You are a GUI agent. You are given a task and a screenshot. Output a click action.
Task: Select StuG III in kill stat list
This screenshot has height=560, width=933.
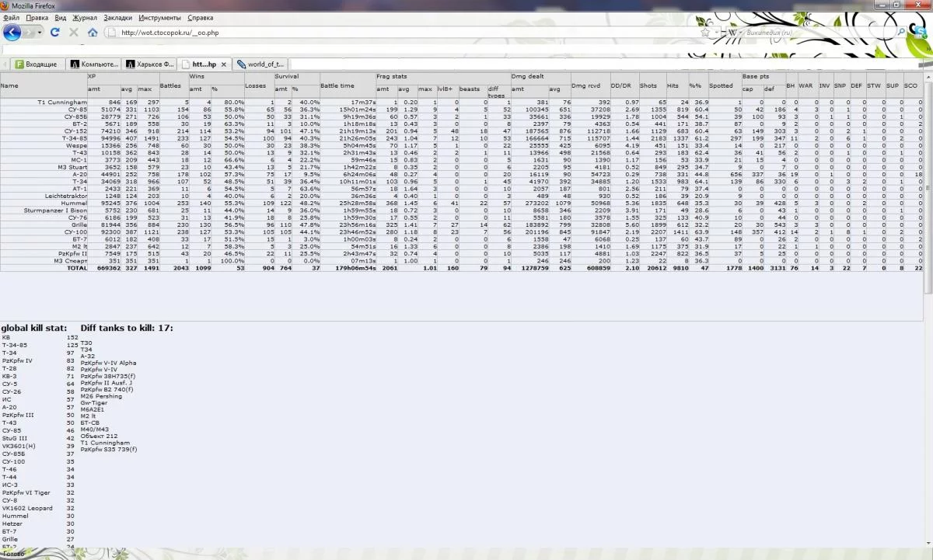pos(15,439)
